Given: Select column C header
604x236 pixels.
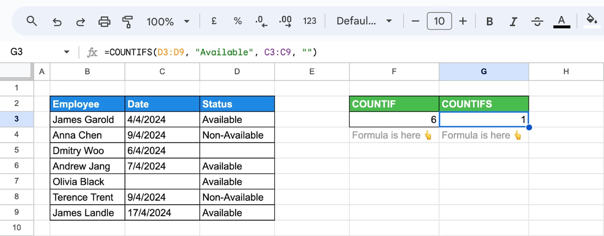Looking at the screenshot, I should tap(162, 71).
